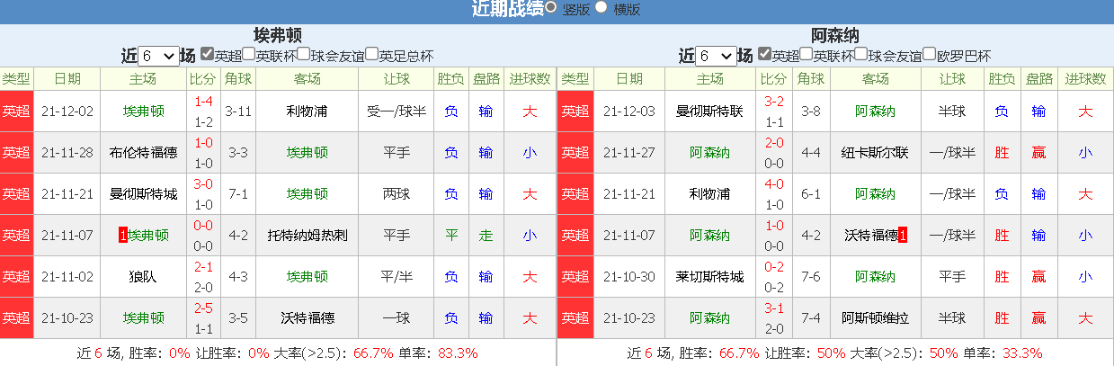Click the 盘路 column header in 埃弗顿 table
The height and width of the screenshot is (366, 1114).
(486, 79)
